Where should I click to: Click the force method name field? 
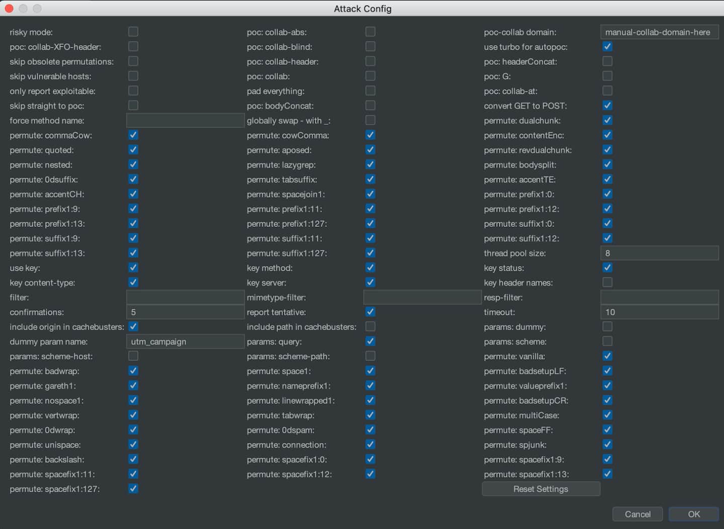(185, 120)
